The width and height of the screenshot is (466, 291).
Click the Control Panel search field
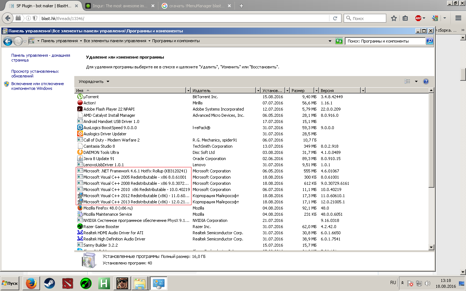pos(385,41)
